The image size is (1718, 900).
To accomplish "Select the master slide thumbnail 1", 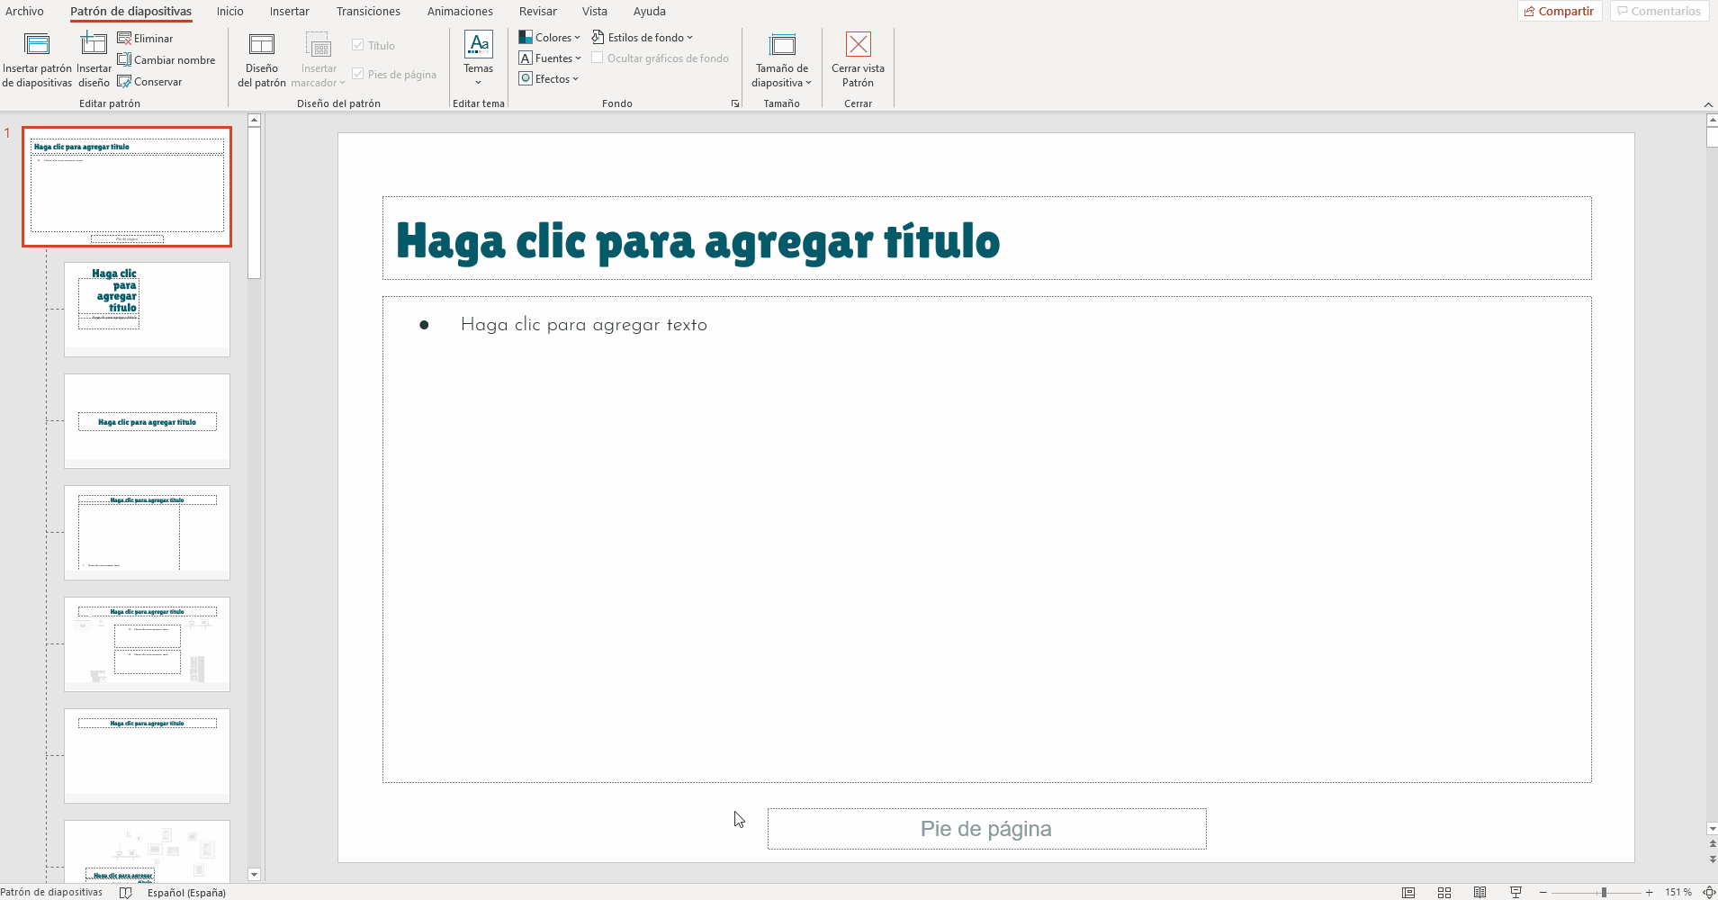I will [127, 186].
